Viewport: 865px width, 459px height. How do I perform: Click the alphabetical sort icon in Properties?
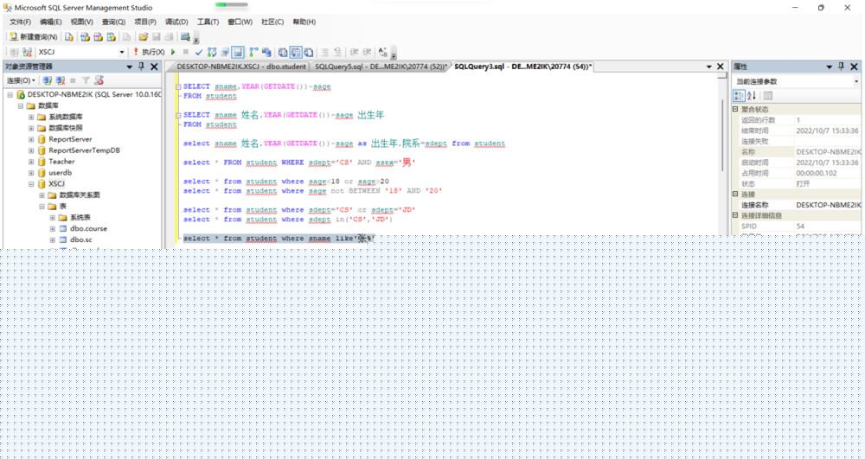coord(752,95)
